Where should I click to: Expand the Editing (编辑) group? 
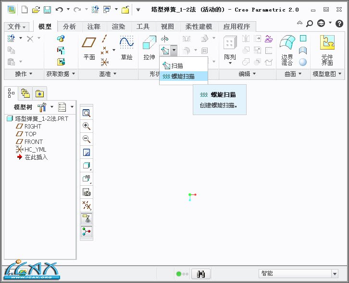247,74
